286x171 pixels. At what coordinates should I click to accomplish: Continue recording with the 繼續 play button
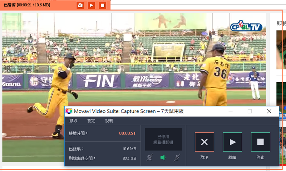click(233, 142)
